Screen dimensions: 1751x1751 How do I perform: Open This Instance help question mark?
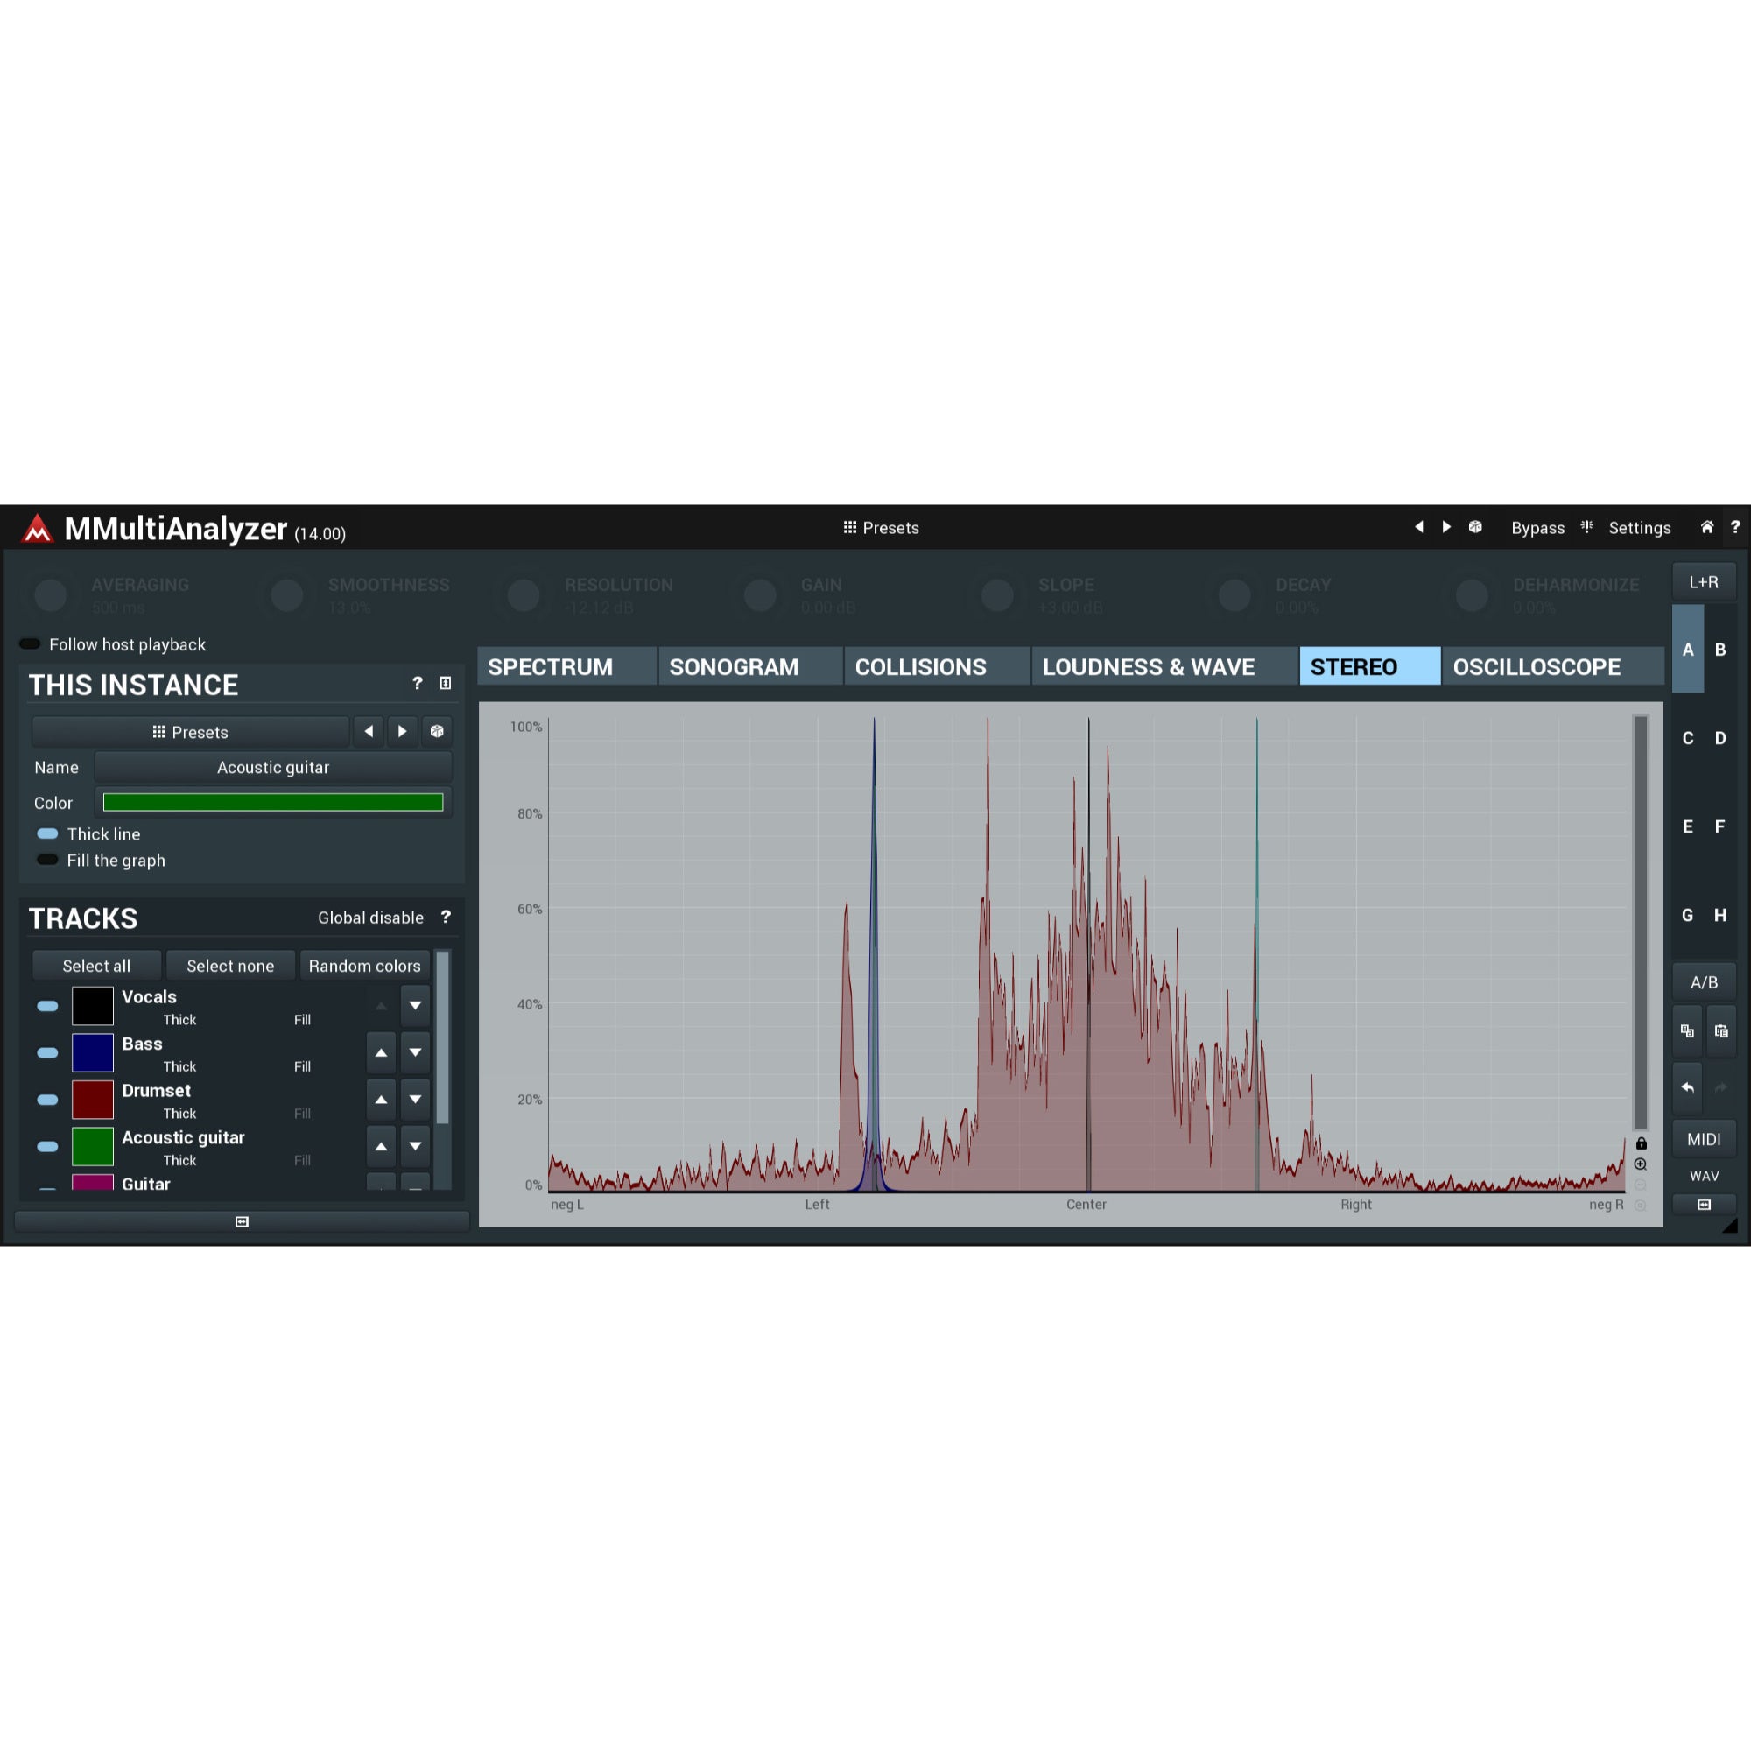[417, 684]
